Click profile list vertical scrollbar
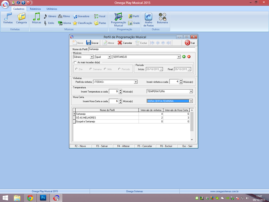Viewport: 269px width, 202px height. (192, 125)
